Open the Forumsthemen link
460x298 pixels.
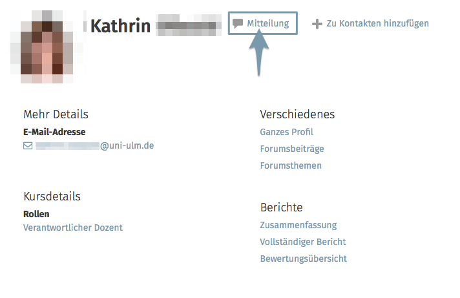291,165
